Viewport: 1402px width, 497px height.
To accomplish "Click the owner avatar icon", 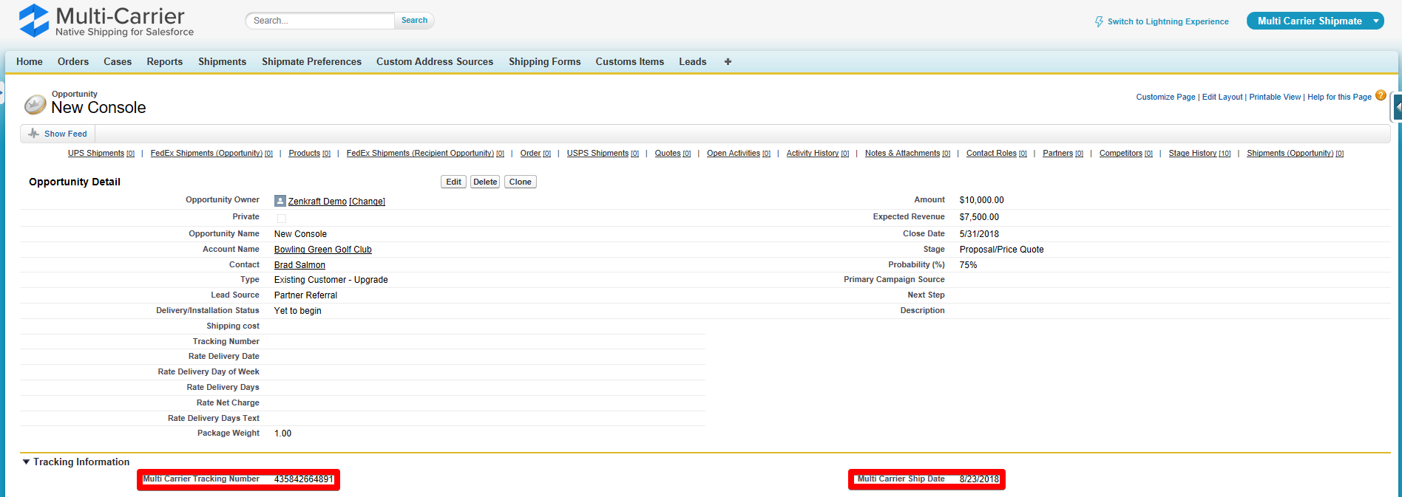I will (x=280, y=201).
